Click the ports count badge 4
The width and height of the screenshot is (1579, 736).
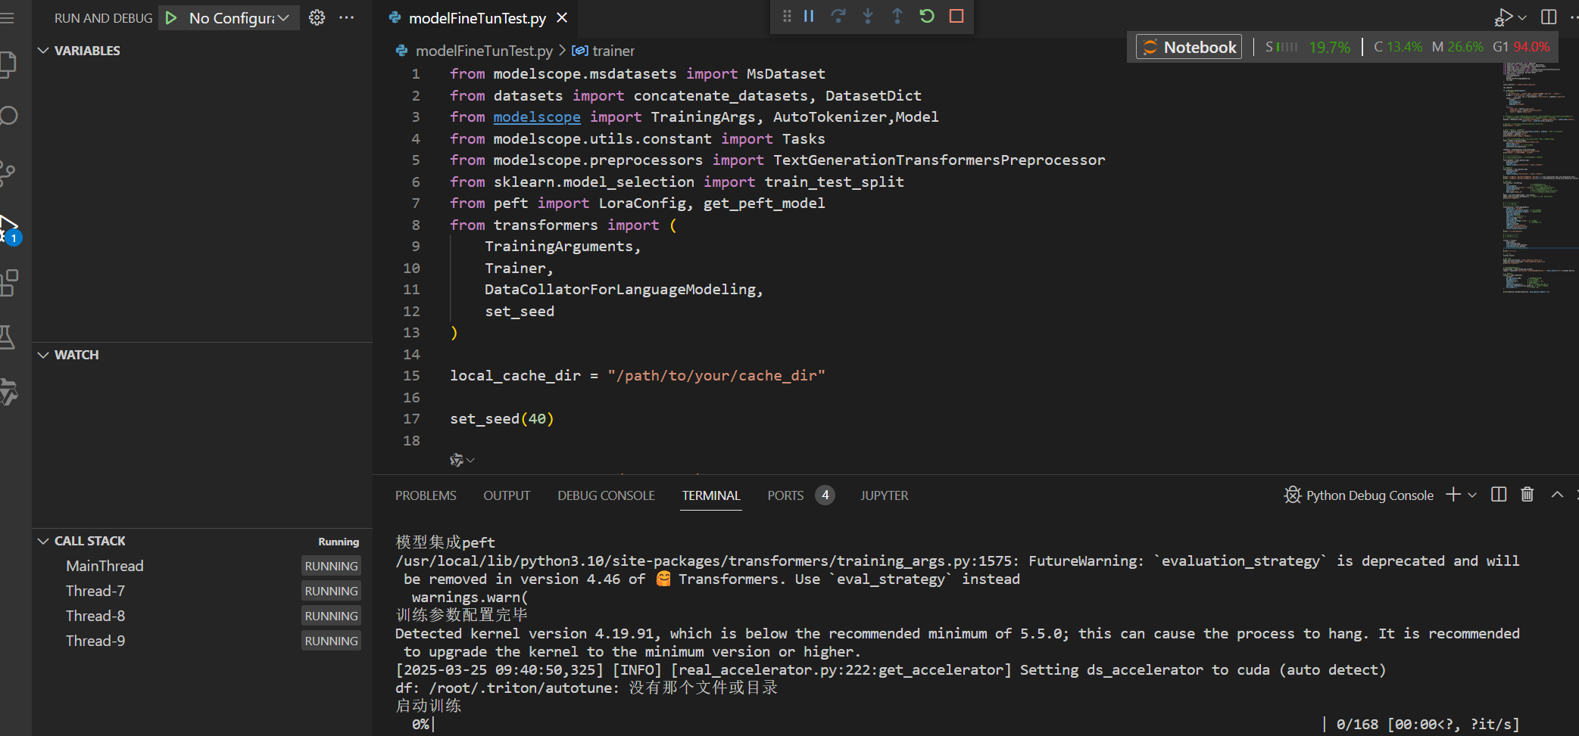coord(825,495)
